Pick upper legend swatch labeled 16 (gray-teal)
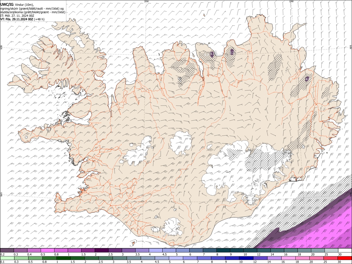 (291, 251)
